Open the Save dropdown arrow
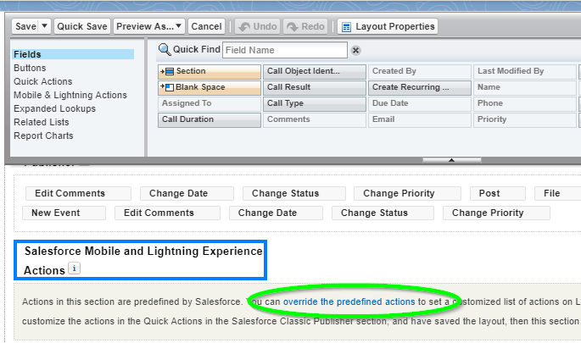581x343 pixels. click(44, 26)
